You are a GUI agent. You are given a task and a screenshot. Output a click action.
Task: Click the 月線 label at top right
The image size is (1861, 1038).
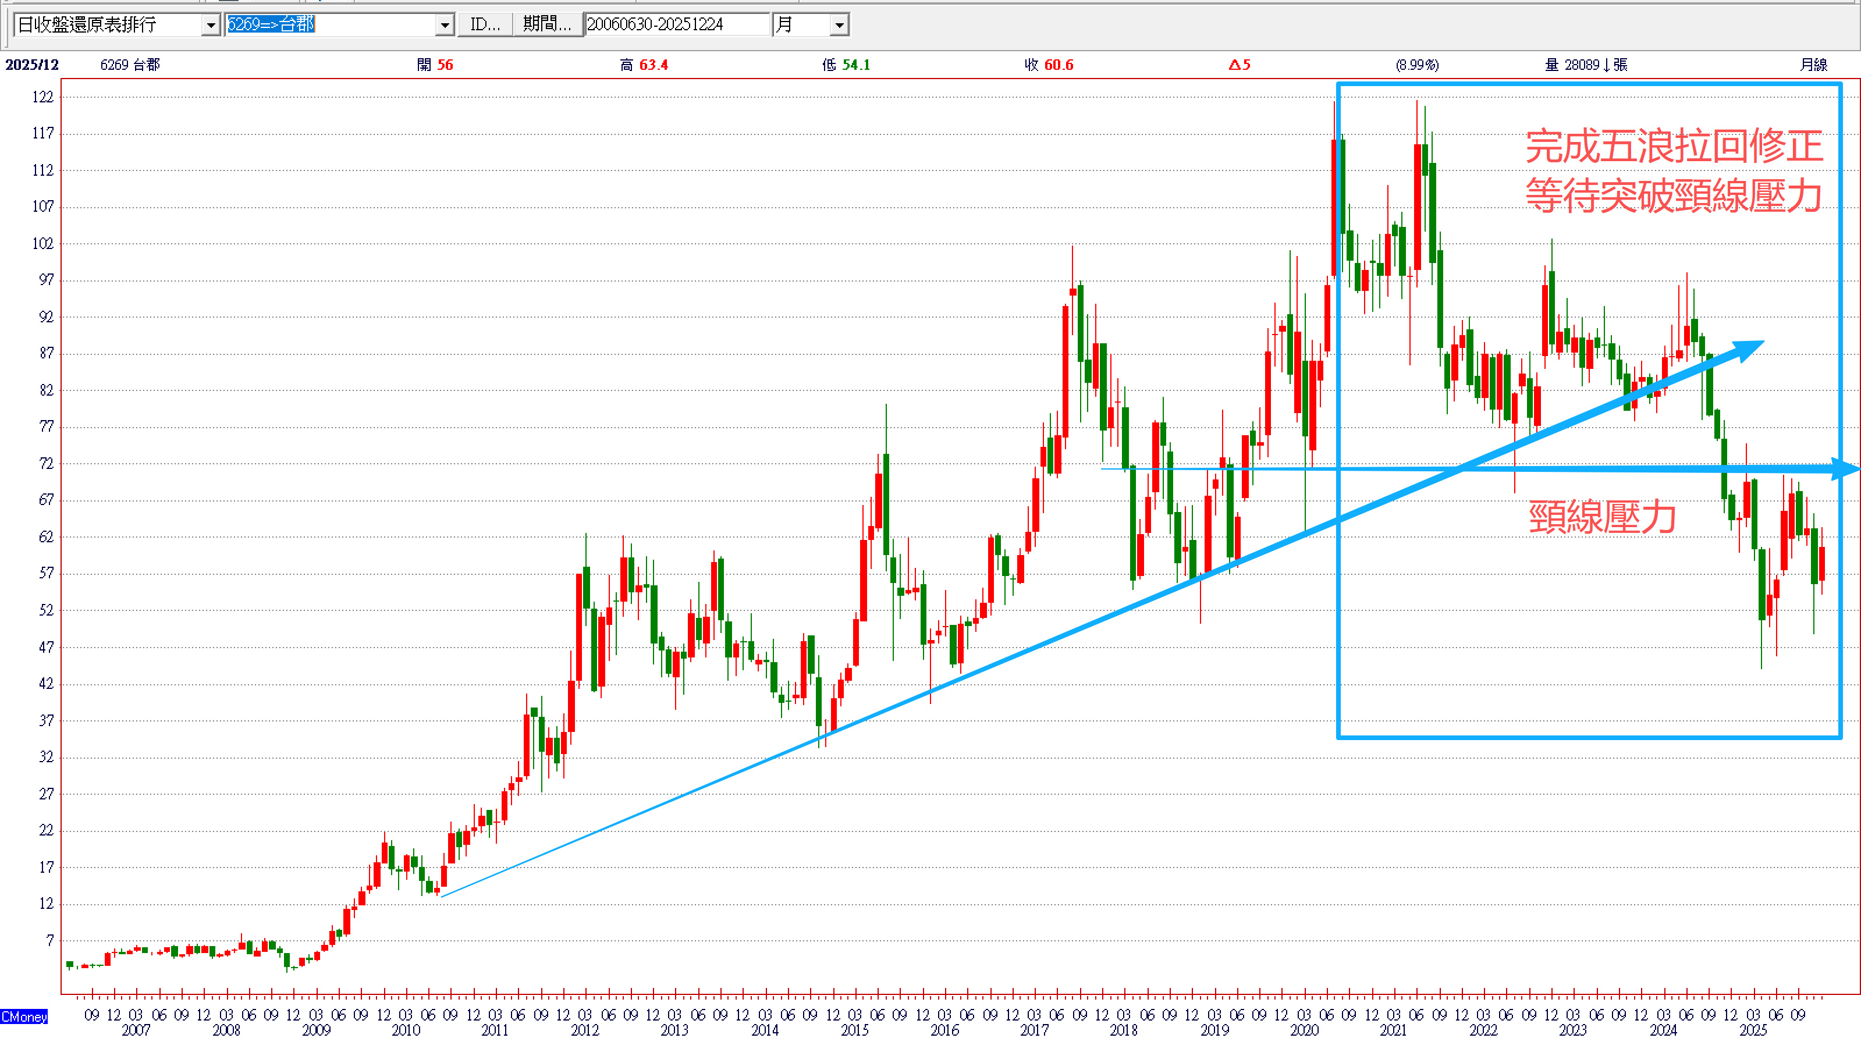click(x=1813, y=65)
